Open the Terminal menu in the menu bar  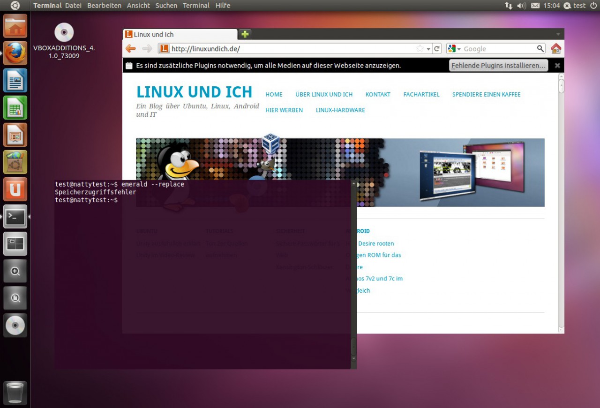click(x=196, y=6)
